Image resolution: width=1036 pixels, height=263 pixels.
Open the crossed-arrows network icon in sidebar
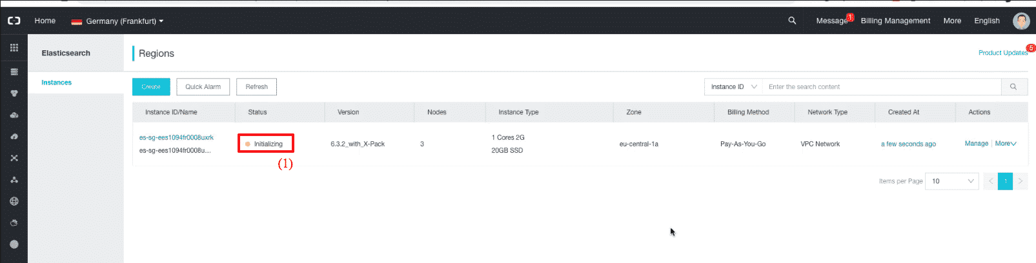(x=14, y=158)
